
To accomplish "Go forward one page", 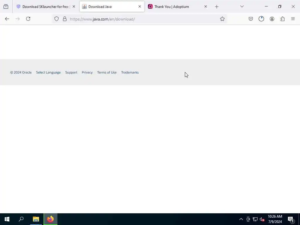I will pyautogui.click(x=18, y=19).
